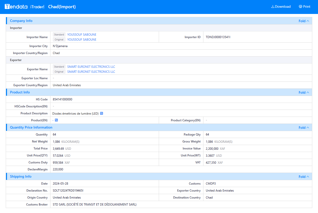Open original importer YOUSSOUF SABOUNE link
This screenshot has width=318, height=213.
[x=82, y=40]
